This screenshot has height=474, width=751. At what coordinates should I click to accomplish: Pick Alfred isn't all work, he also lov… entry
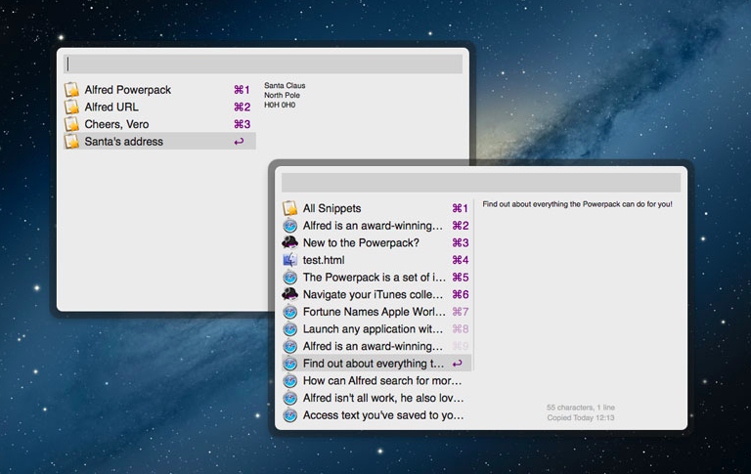(x=376, y=398)
